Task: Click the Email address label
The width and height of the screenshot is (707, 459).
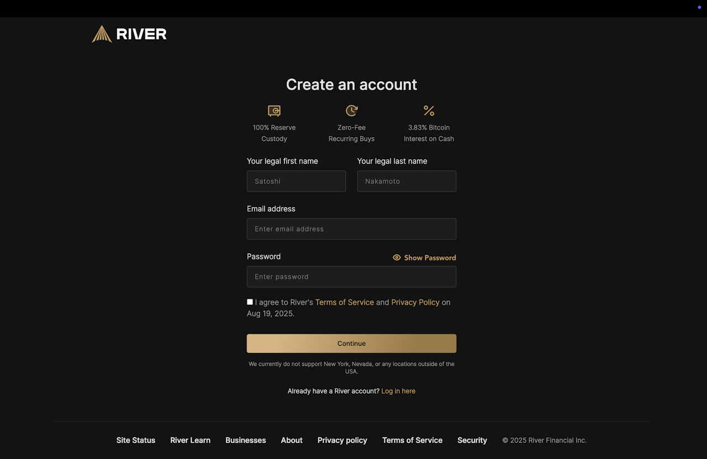Action: point(271,209)
